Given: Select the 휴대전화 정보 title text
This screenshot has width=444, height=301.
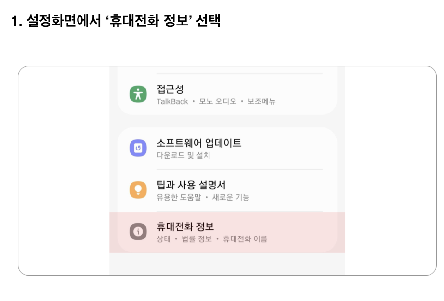Looking at the screenshot, I should (x=185, y=226).
